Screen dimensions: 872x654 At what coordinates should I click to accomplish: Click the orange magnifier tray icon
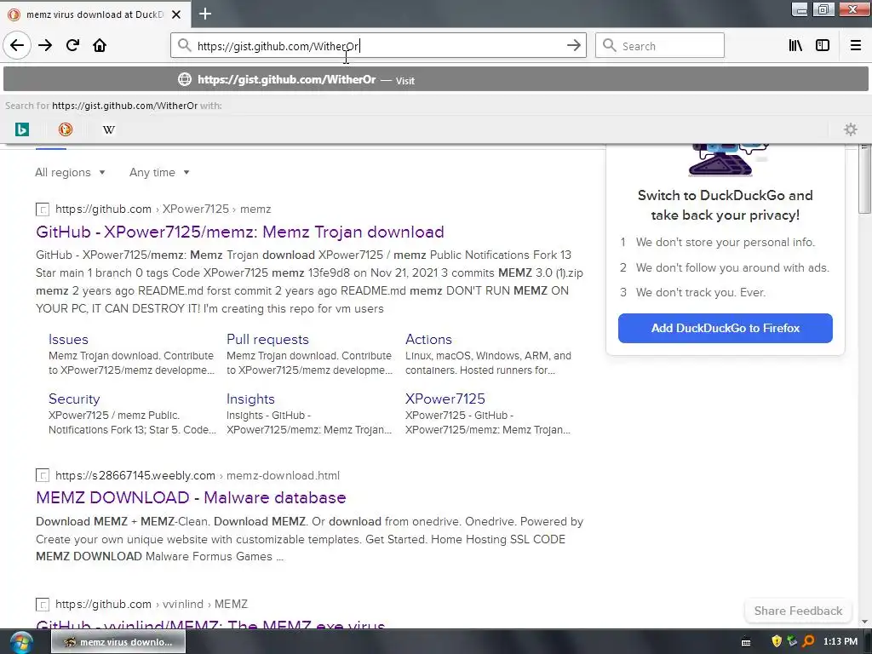pyautogui.click(x=809, y=642)
